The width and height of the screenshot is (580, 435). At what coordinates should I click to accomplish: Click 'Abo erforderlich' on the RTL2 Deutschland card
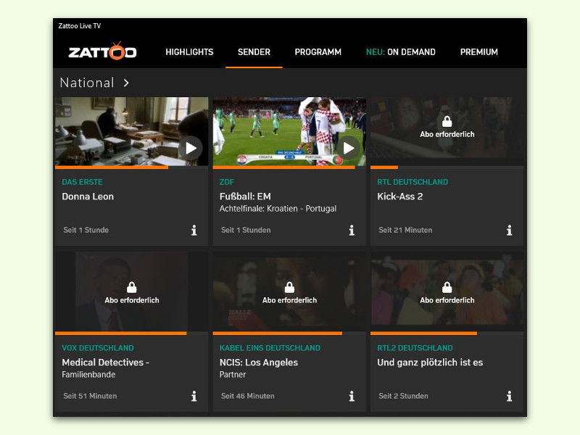pyautogui.click(x=447, y=300)
